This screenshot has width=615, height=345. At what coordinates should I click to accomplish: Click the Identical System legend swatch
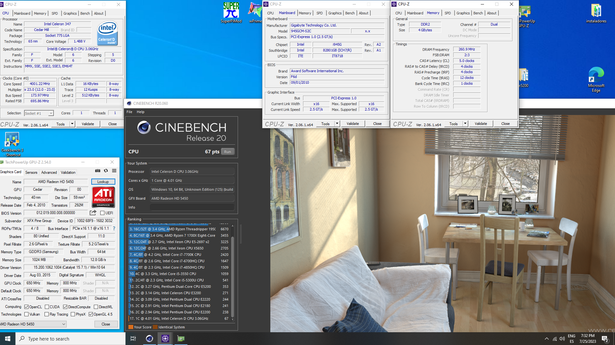(x=155, y=327)
